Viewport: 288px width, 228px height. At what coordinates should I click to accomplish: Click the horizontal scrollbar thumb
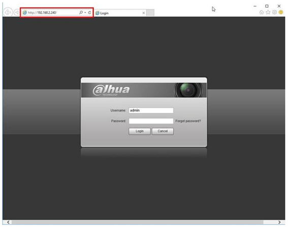(x=137, y=222)
